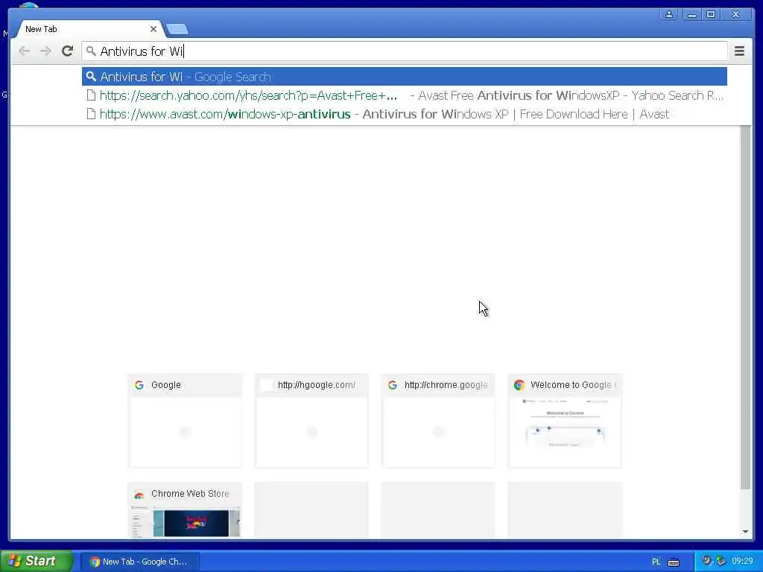Choose 'Antivirus for Wi - Google Search' suggestion

pos(405,77)
